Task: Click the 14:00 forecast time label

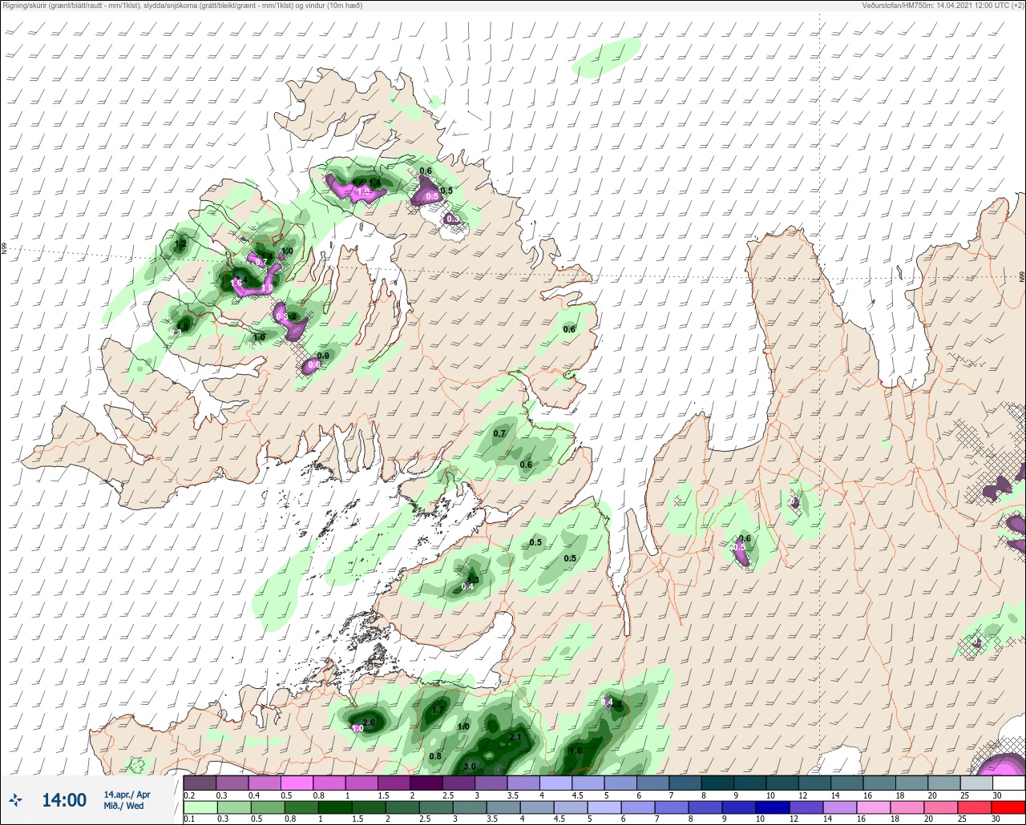Action: click(64, 800)
